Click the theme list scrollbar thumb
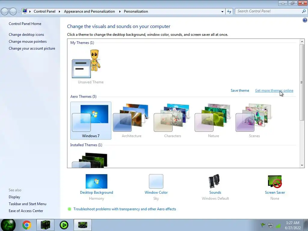308x231 pixels. tap(302, 82)
